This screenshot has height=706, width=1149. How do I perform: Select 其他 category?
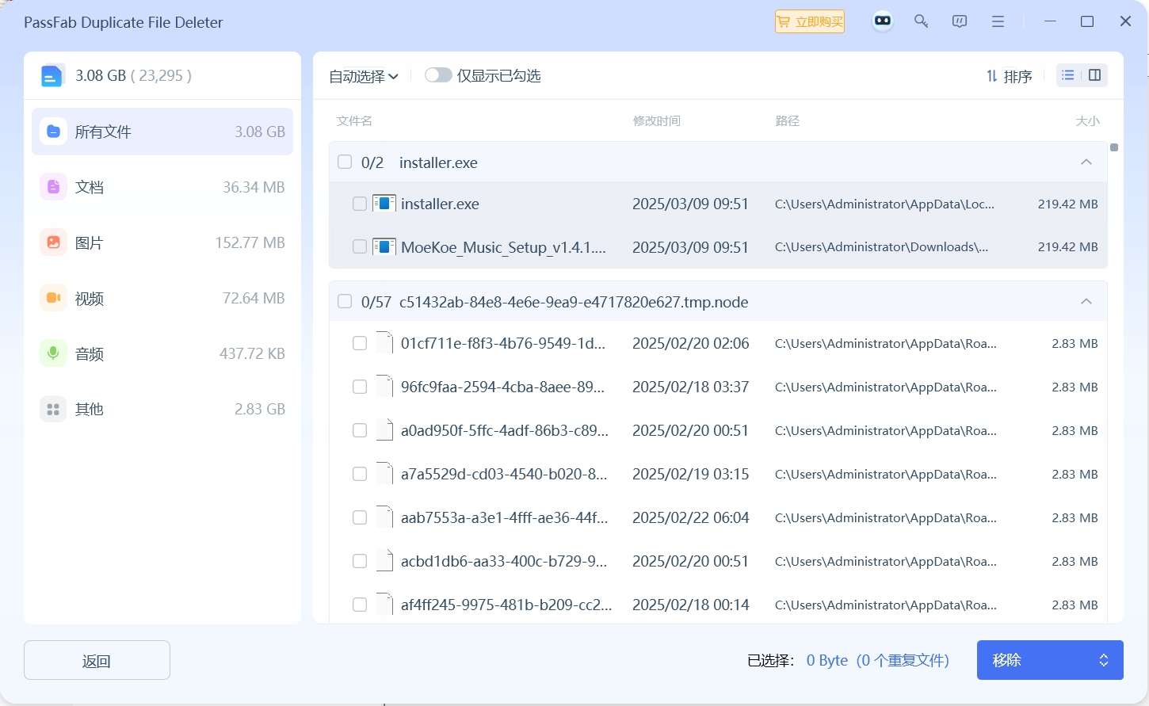pyautogui.click(x=162, y=409)
